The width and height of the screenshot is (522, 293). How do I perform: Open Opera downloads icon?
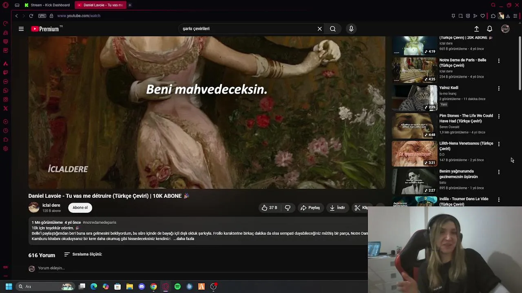pyautogui.click(x=508, y=16)
